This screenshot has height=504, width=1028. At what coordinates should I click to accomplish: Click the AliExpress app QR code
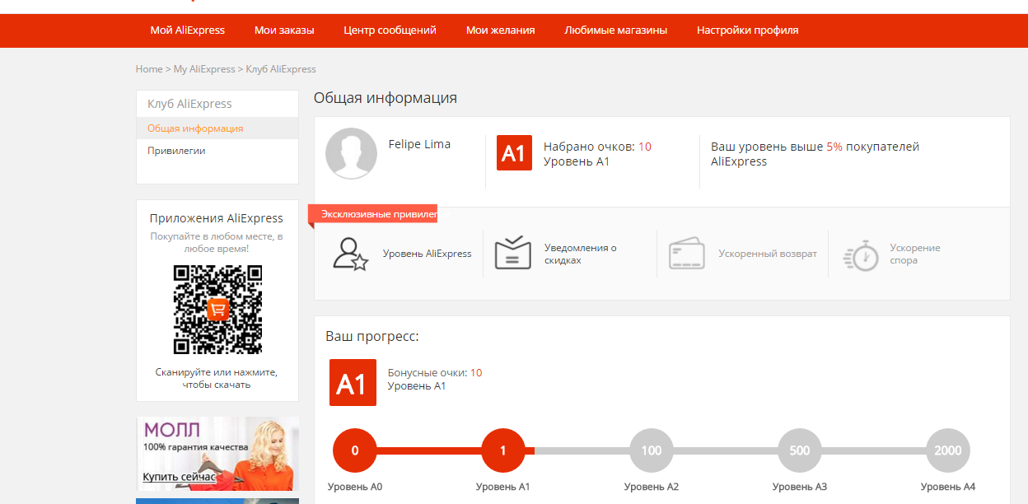pyautogui.click(x=217, y=310)
